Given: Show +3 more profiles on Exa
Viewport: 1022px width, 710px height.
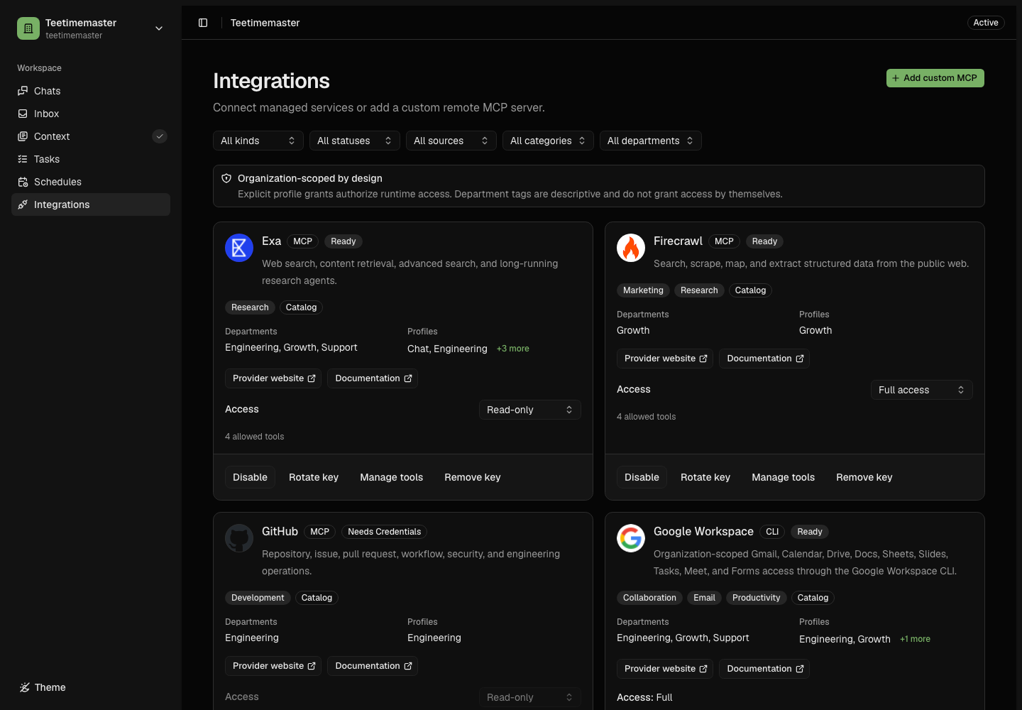Looking at the screenshot, I should (x=513, y=349).
